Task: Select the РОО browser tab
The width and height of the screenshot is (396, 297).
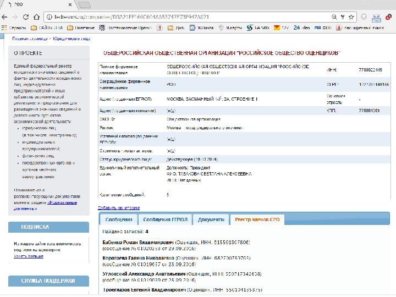Action: point(38,4)
